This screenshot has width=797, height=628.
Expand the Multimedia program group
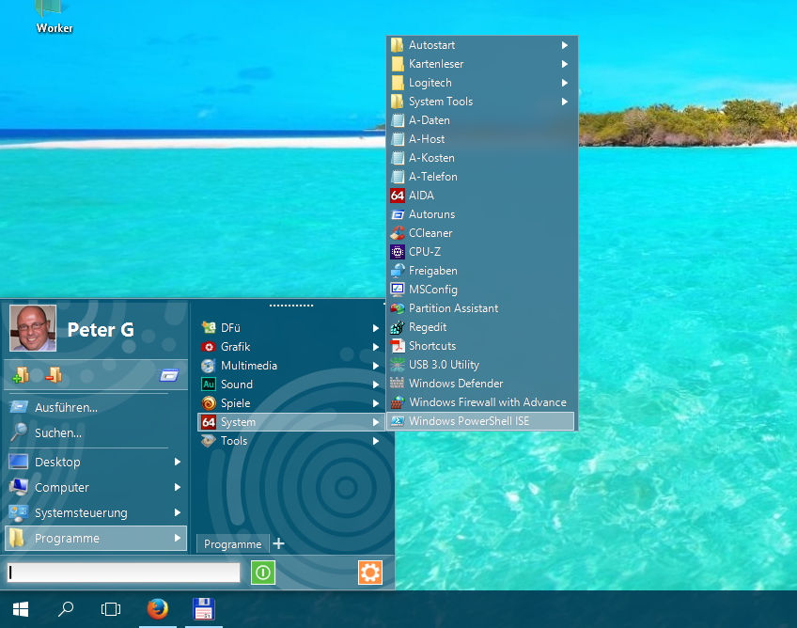point(290,366)
